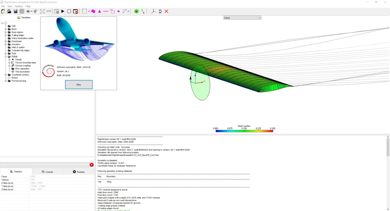The height and width of the screenshot is (211, 390).
Task: Select Viscous-coupling tree item
Action: pos(23,66)
